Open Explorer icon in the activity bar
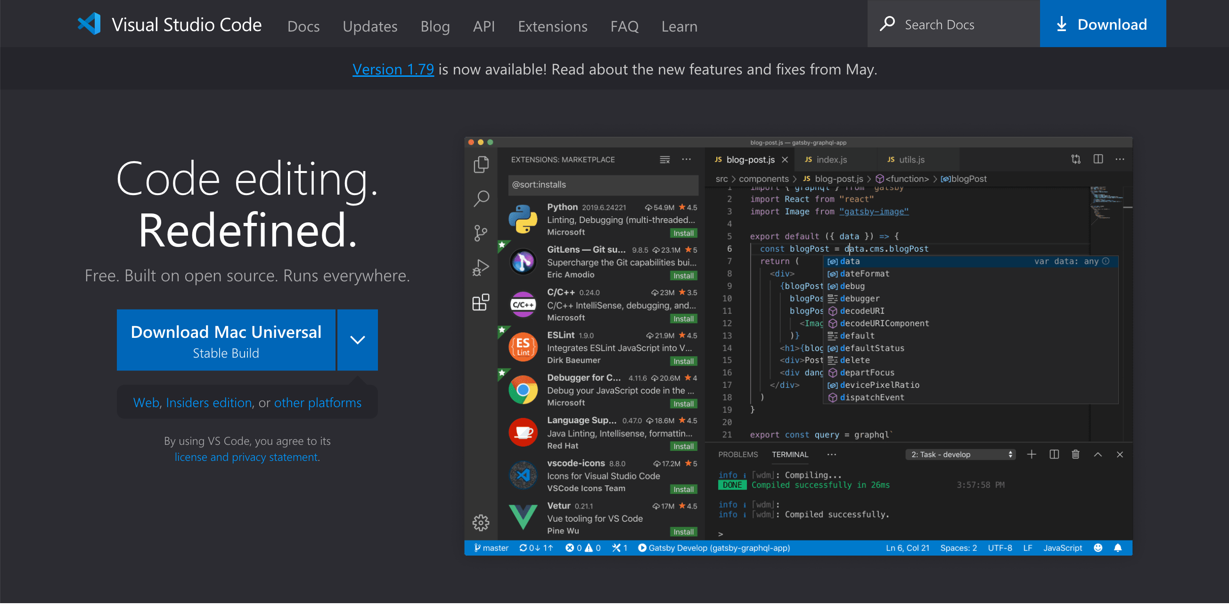1229x606 pixels. (x=481, y=165)
